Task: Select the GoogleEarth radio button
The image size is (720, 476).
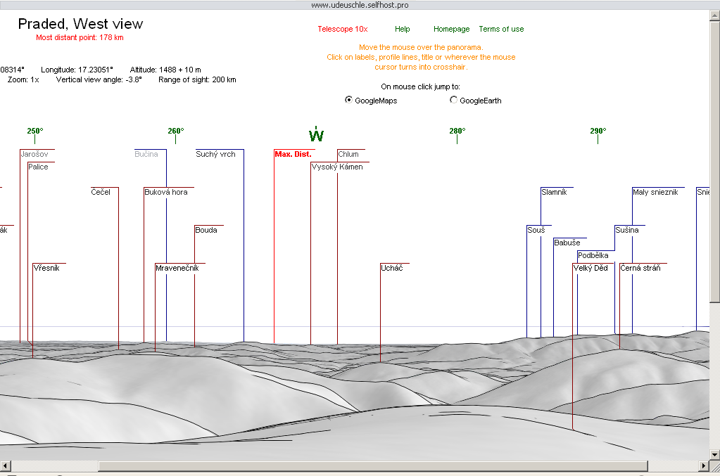Action: [x=453, y=101]
